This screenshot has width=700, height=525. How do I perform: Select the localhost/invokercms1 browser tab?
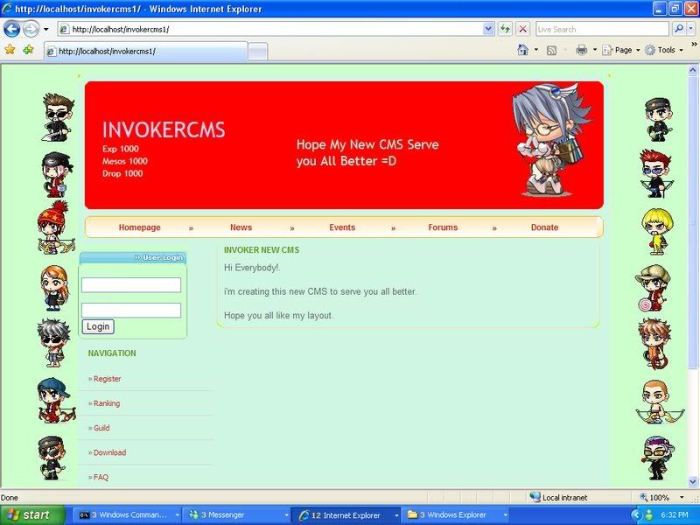point(145,52)
